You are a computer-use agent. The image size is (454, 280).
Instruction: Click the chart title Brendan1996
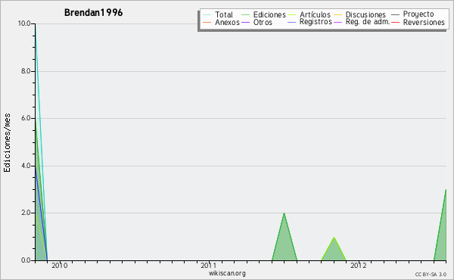pos(93,13)
